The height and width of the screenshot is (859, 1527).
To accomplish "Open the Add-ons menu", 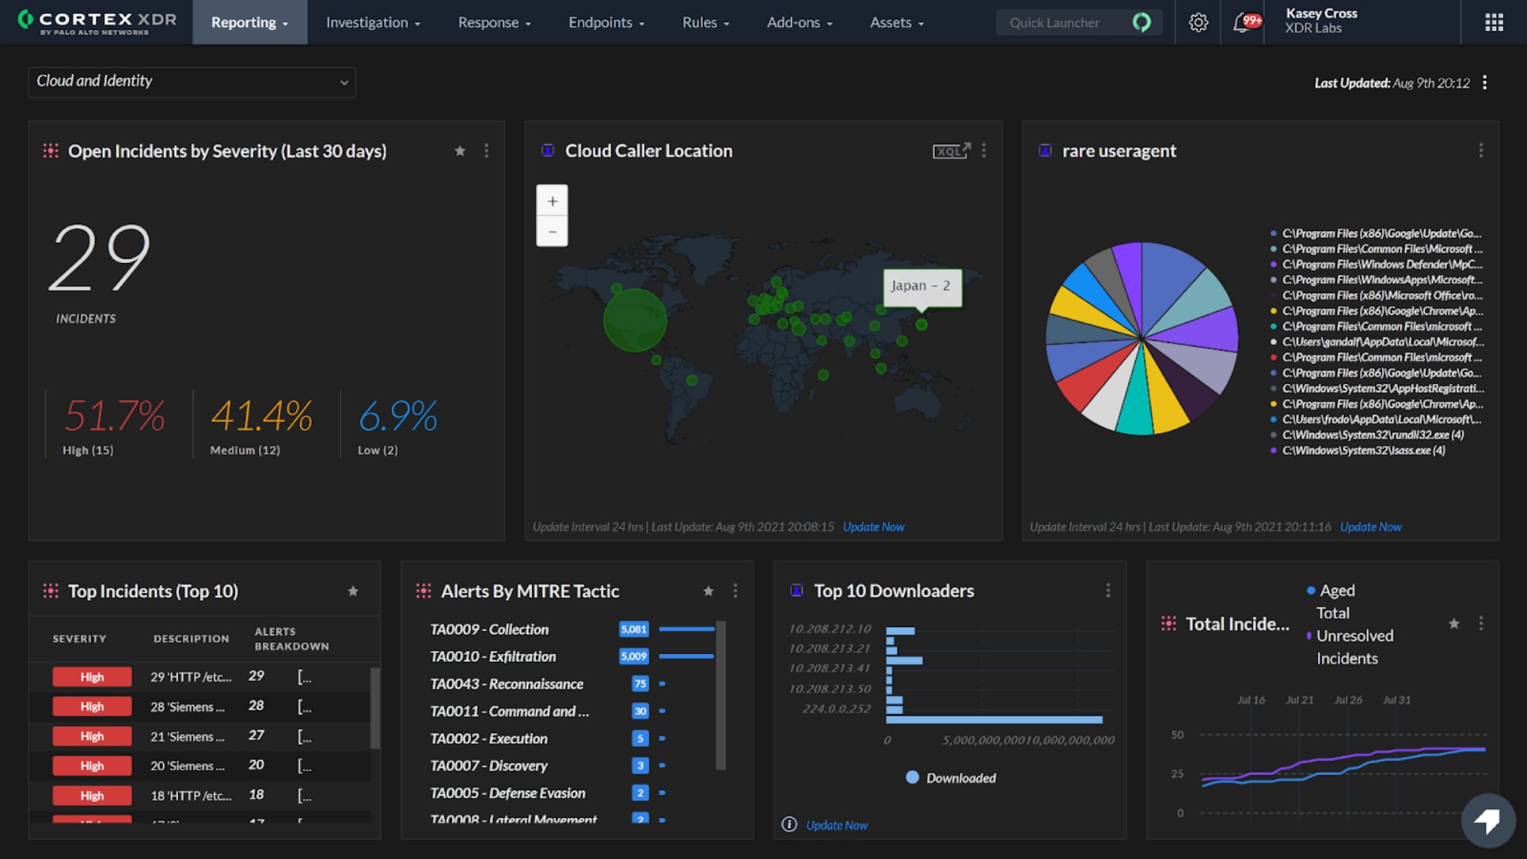I will click(799, 22).
